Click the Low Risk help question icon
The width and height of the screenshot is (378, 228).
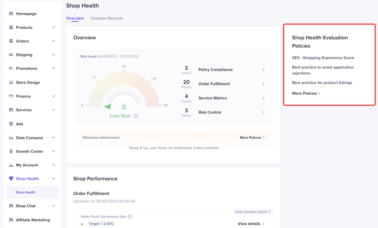tap(136, 116)
